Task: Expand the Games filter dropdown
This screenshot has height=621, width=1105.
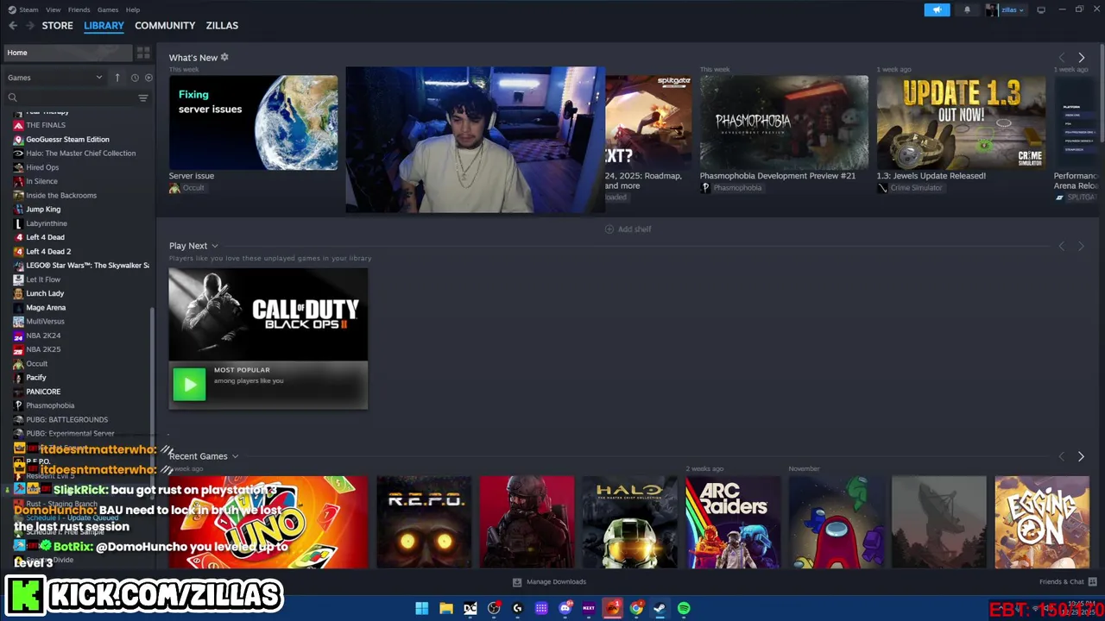Action: (54, 78)
